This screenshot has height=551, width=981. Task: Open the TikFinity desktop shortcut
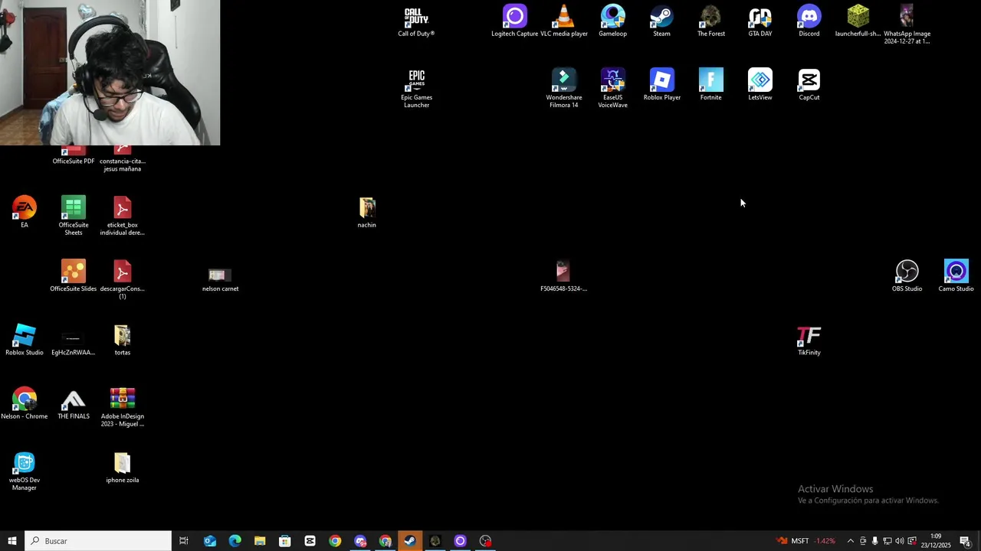(809, 340)
